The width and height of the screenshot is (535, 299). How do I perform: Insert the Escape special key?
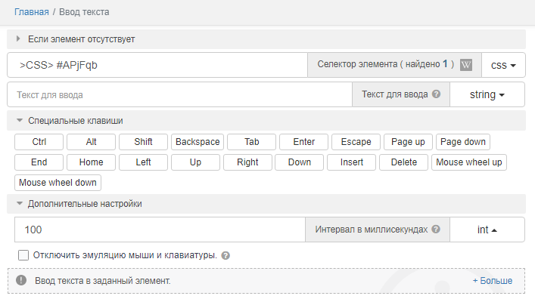(x=356, y=142)
